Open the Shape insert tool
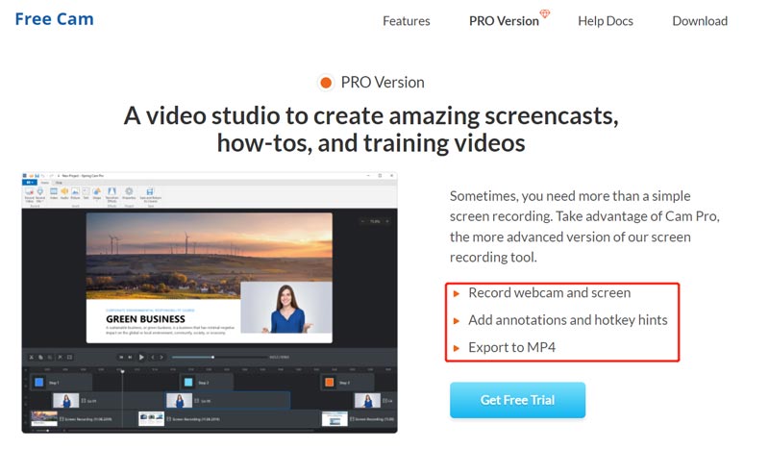 (97, 193)
